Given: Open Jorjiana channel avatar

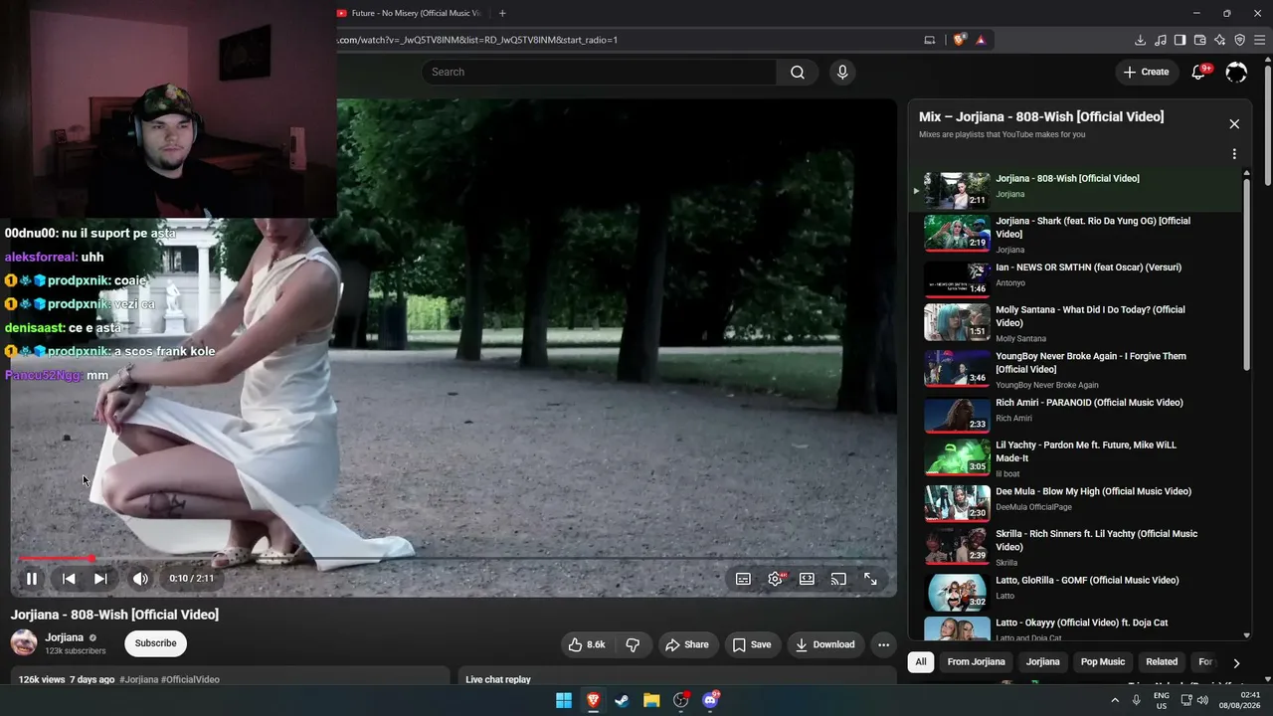Looking at the screenshot, I should click(x=24, y=642).
